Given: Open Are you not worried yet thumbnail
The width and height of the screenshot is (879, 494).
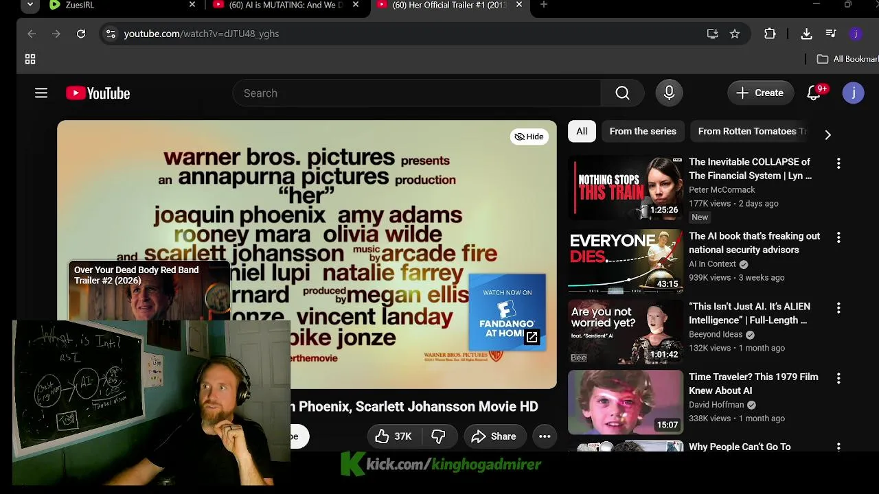Looking at the screenshot, I should click(x=626, y=332).
